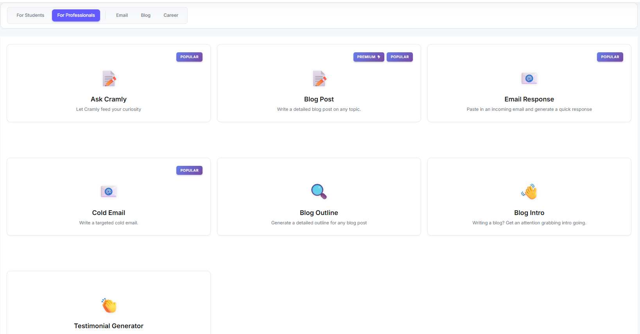Open the Email Response tool title
The width and height of the screenshot is (640, 334).
(x=529, y=99)
